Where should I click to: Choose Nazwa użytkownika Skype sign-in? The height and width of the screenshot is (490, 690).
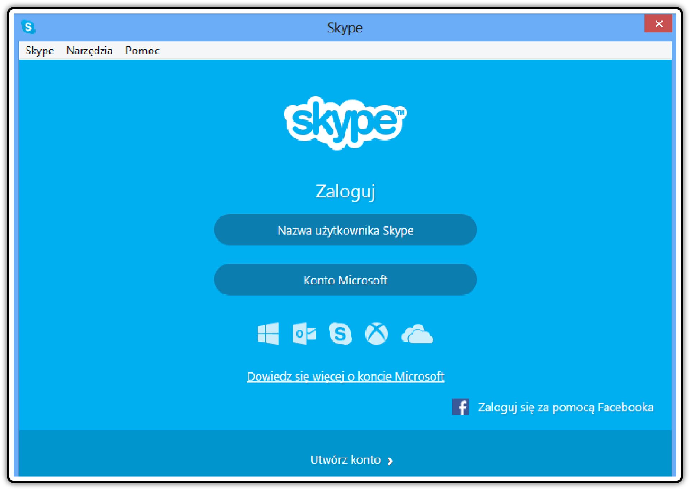tap(345, 230)
